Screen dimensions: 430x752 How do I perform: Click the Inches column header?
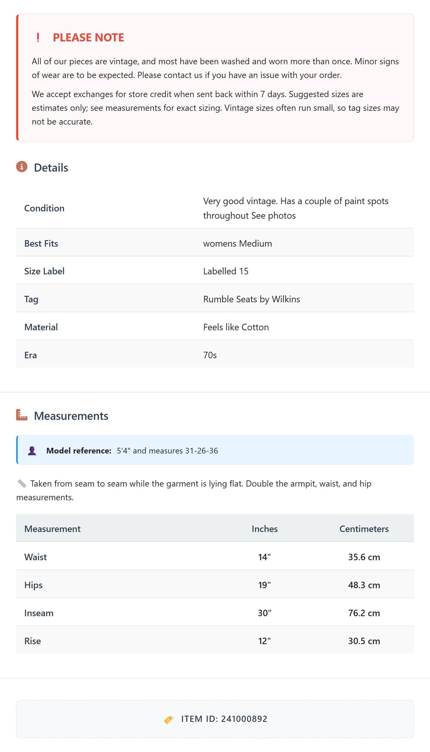pos(265,529)
